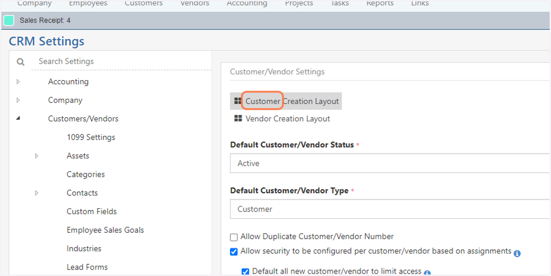This screenshot has height=276, width=551.
Task: Select Company in settings tree
Action: click(65, 100)
